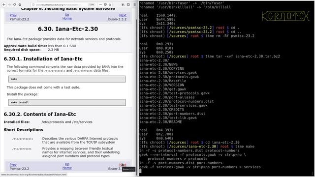Click the 6.30.2. Contents of Iana-Etc heading
This screenshot has width=315, height=177.
(40, 114)
